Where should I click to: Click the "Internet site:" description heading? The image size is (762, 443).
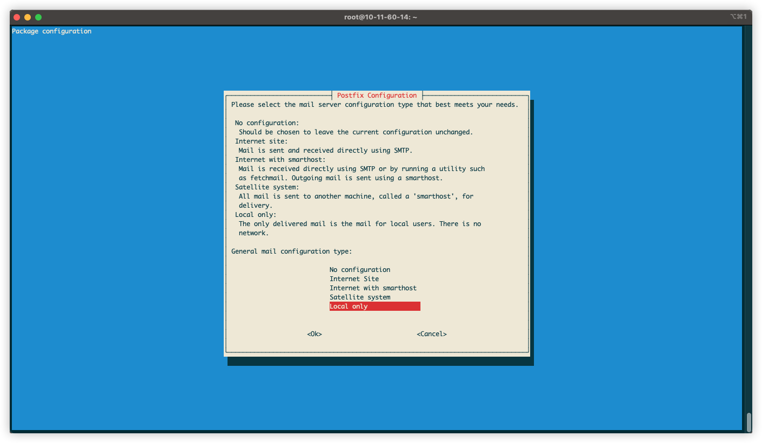pos(262,141)
